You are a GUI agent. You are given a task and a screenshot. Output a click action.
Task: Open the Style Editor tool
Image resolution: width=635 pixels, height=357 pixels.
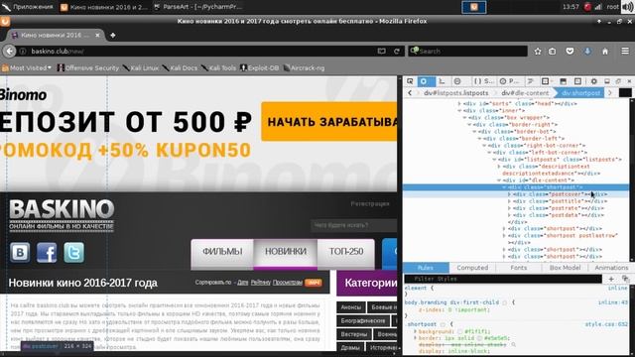(x=483, y=81)
